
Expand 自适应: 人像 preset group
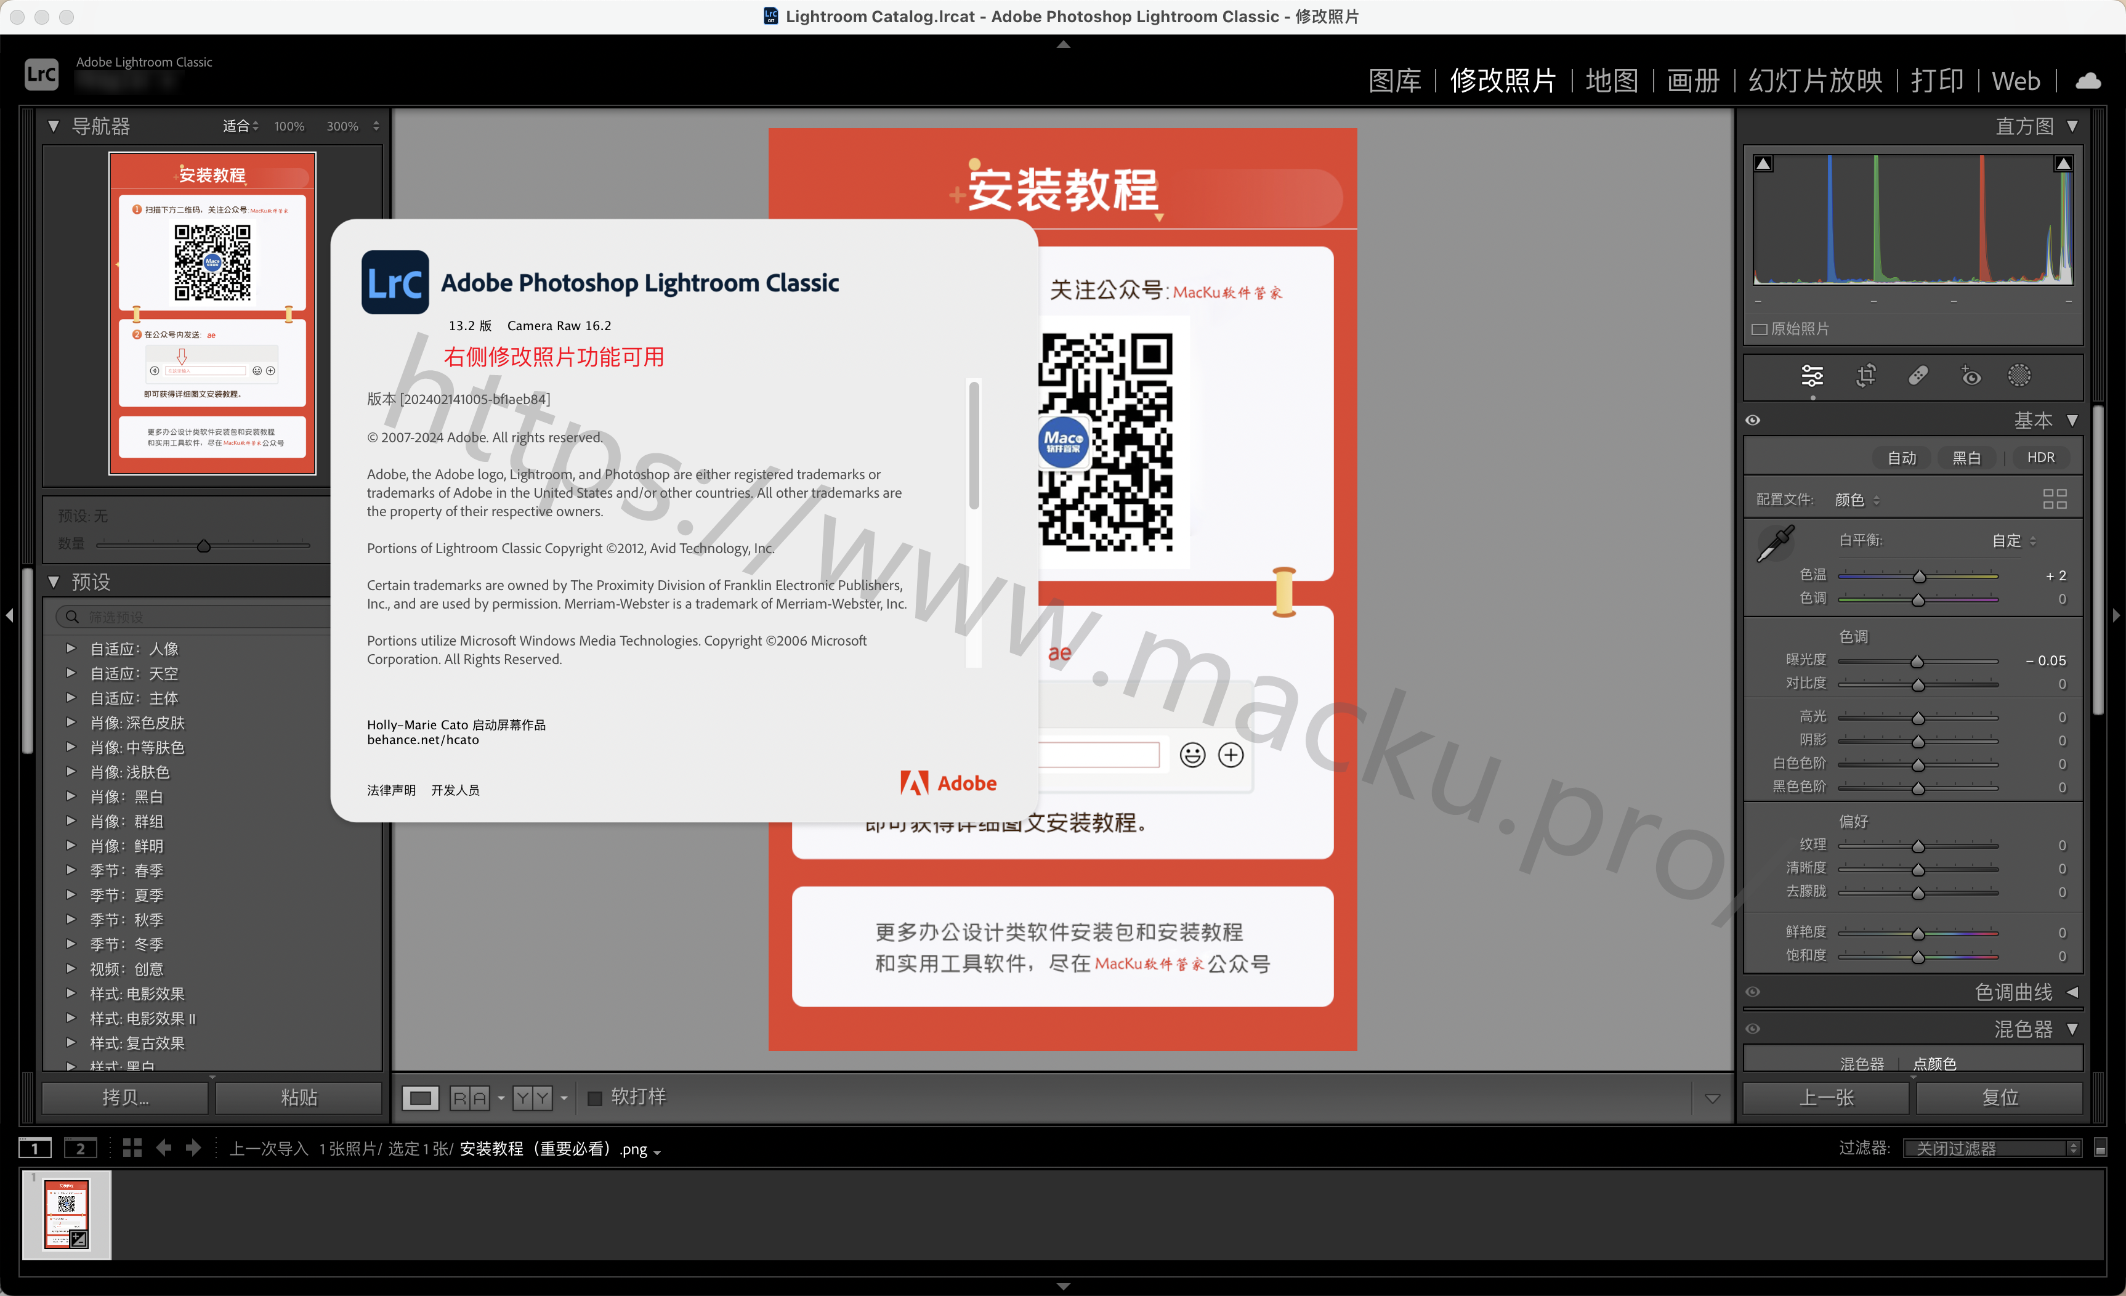coord(71,648)
